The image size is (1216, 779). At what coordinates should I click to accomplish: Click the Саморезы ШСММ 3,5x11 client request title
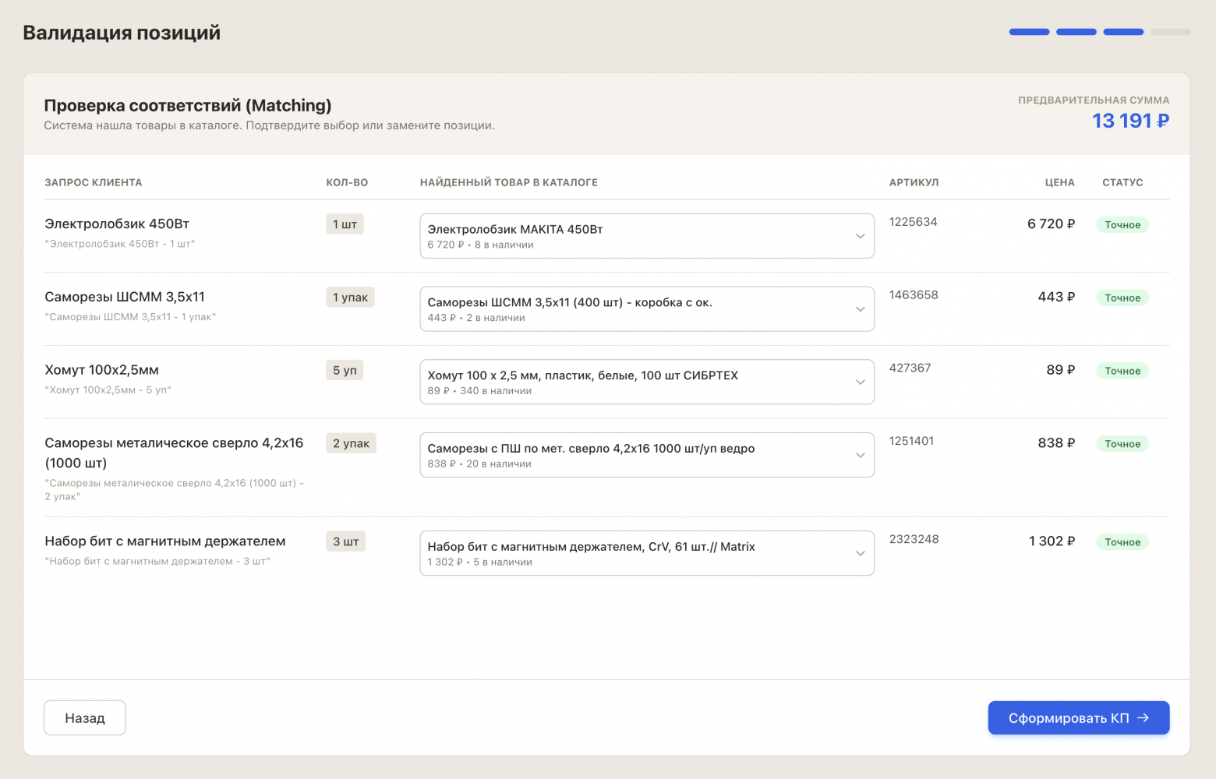tap(125, 297)
